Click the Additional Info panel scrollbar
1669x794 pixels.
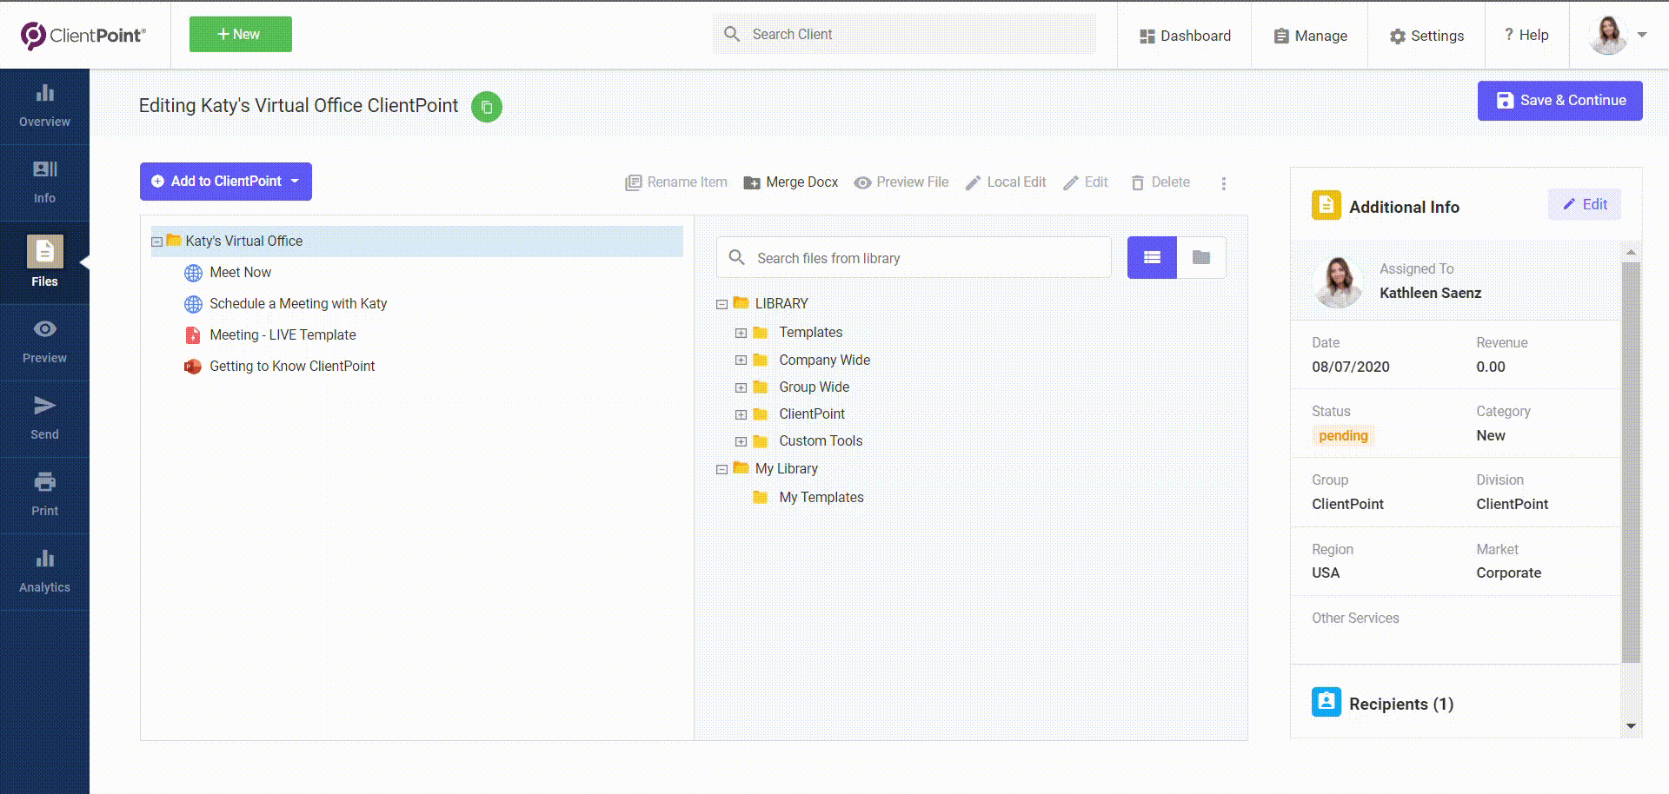pyautogui.click(x=1631, y=461)
